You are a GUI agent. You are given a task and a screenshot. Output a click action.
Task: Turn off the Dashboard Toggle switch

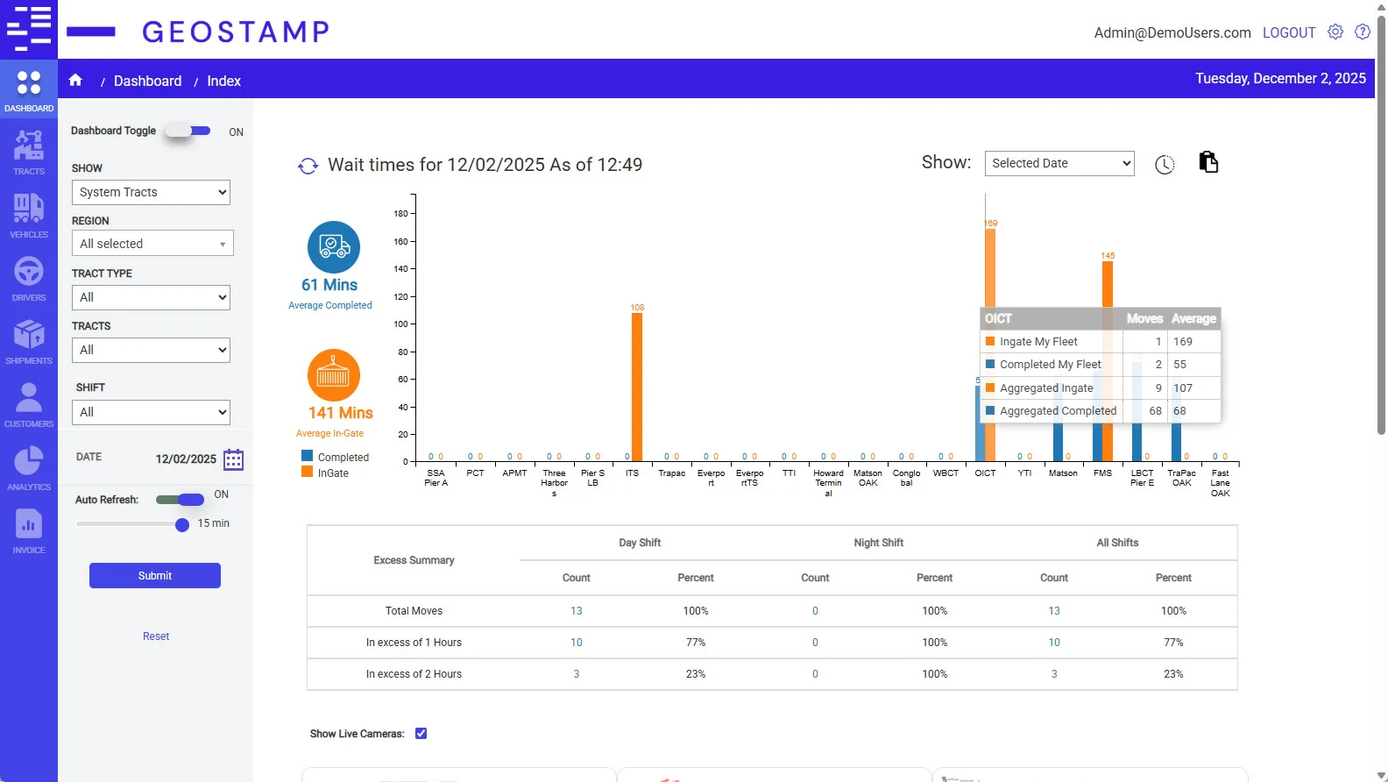(x=189, y=131)
